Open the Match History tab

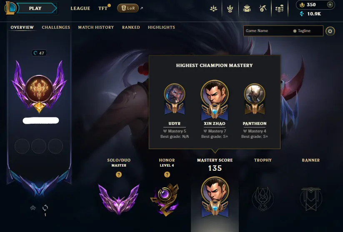96,27
